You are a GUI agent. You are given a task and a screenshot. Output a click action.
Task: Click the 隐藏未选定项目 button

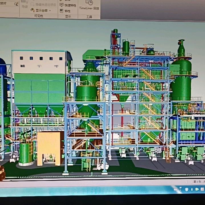click(46, 5)
